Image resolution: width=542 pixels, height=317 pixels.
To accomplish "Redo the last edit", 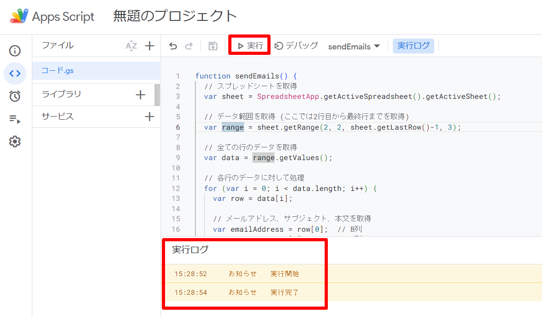I will (189, 46).
